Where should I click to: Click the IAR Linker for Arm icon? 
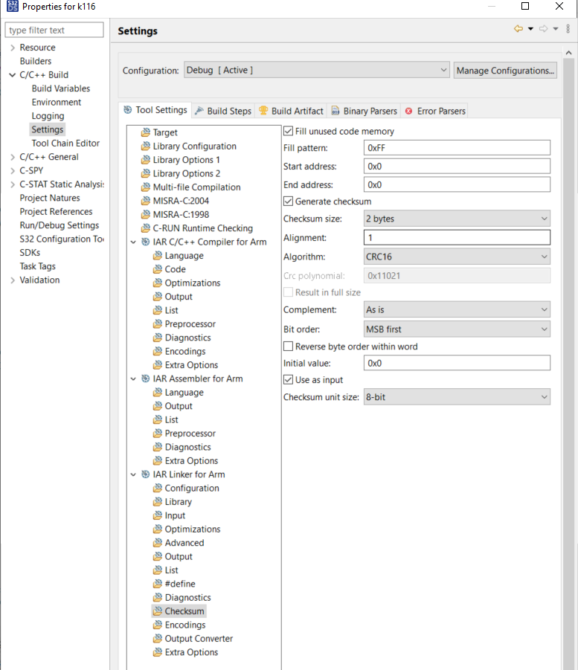point(145,474)
